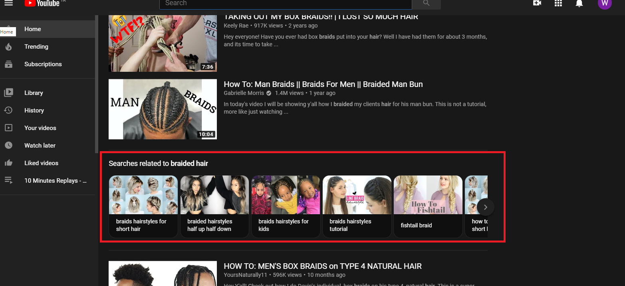Open the notifications bell

(x=579, y=3)
